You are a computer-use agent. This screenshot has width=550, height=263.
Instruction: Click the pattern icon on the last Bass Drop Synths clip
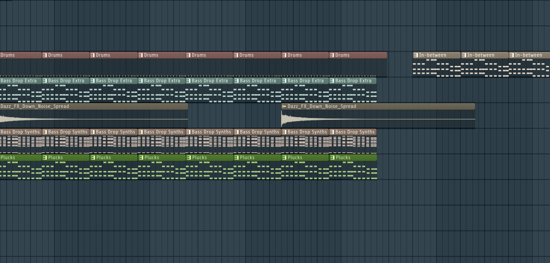(332, 132)
